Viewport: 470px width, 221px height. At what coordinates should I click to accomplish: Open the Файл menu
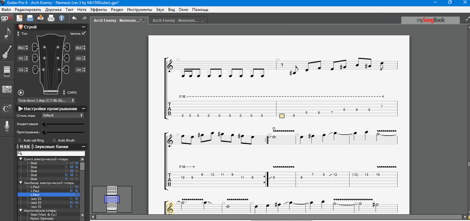(6, 10)
